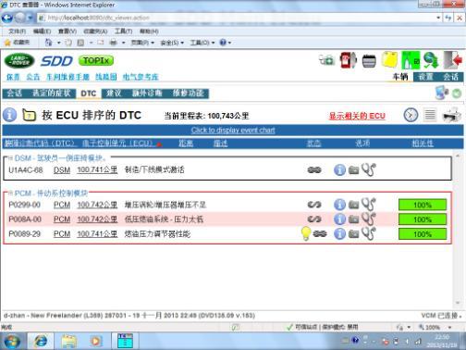Click the battery icon in top toolbar

tap(369, 61)
